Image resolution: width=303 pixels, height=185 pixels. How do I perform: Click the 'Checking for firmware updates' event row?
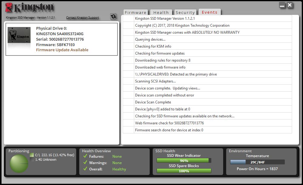(207, 53)
